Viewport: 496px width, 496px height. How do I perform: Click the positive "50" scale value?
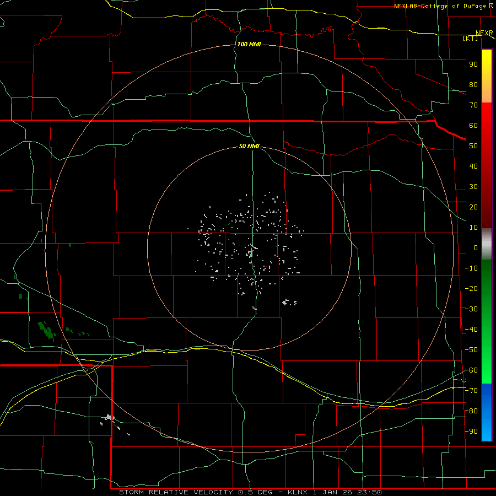click(473, 146)
